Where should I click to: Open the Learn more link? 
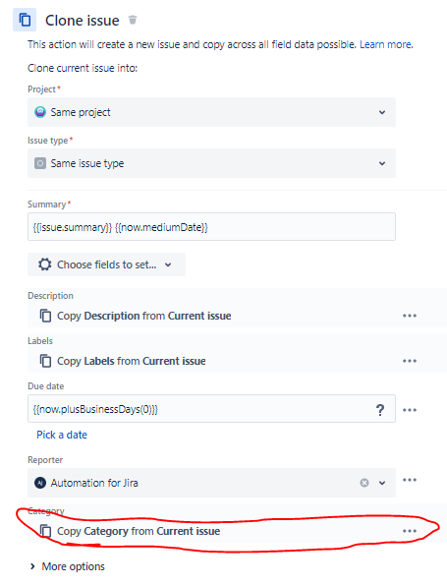(x=386, y=44)
